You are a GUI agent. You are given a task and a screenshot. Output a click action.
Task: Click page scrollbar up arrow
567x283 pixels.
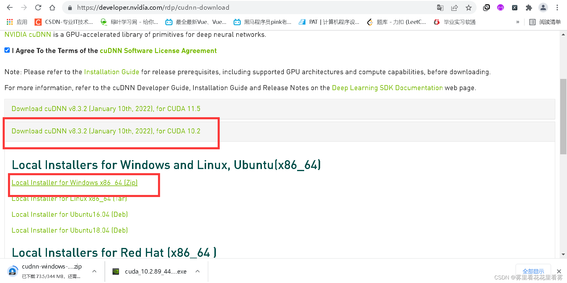(563, 34)
